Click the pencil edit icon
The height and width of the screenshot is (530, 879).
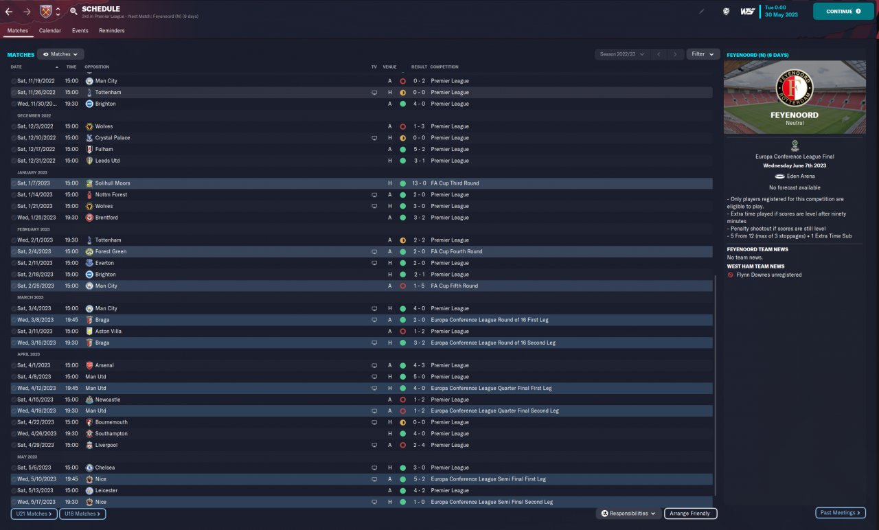tap(702, 12)
